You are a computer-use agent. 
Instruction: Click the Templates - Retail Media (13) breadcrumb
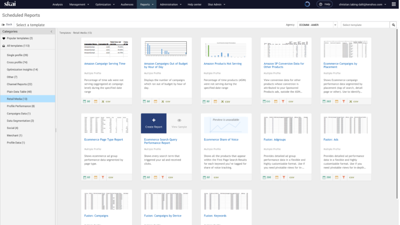pyautogui.click(x=75, y=32)
